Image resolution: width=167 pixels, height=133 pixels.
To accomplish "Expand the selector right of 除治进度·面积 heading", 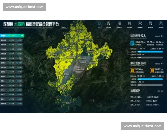I will (162, 63).
